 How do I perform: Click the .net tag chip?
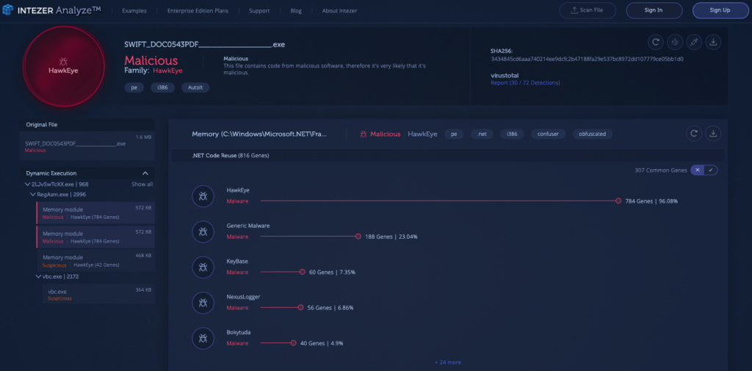click(x=482, y=134)
